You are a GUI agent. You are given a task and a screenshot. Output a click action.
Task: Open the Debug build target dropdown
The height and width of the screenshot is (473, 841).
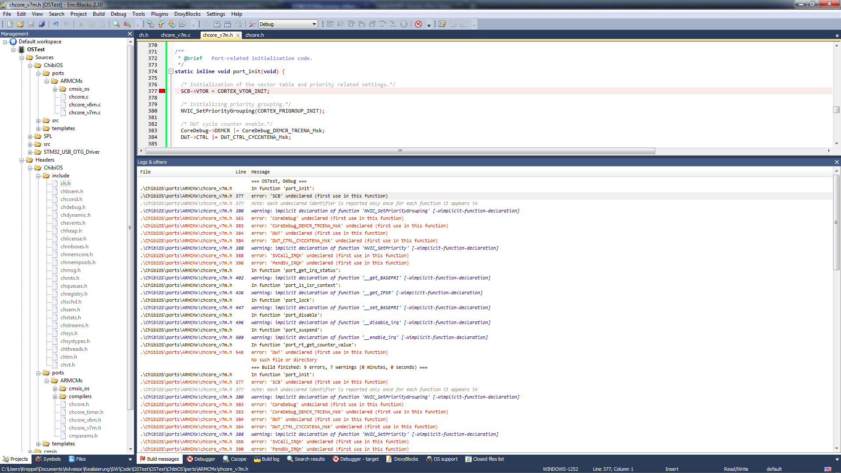click(x=314, y=24)
